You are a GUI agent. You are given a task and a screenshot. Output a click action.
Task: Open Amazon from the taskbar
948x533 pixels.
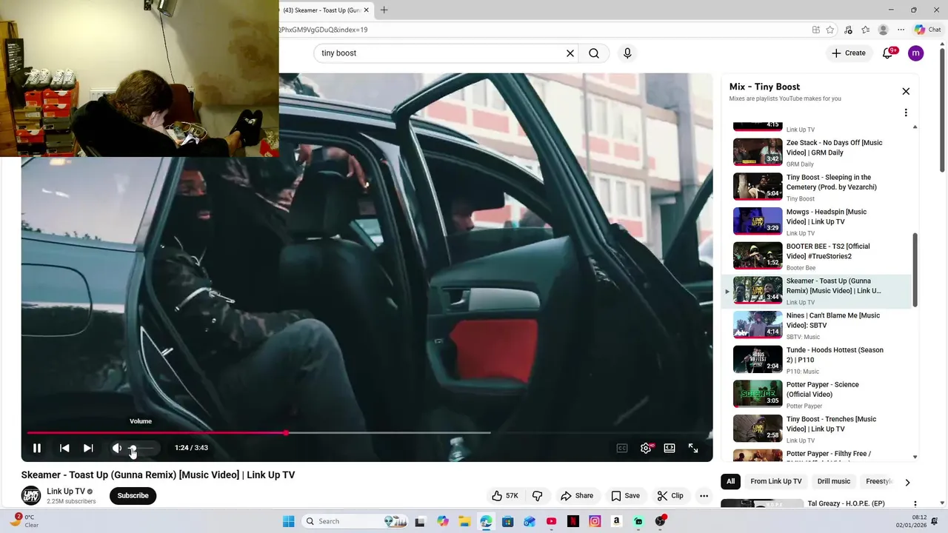tap(616, 521)
